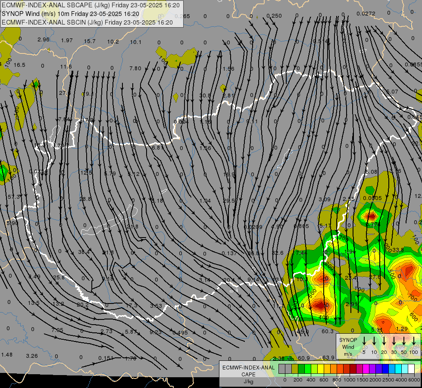Click the SYNOP Wind 10m title line
422x388 pixels.
pyautogui.click(x=71, y=14)
